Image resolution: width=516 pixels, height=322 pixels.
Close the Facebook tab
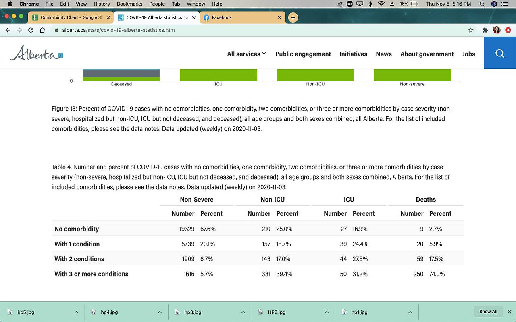tap(280, 18)
